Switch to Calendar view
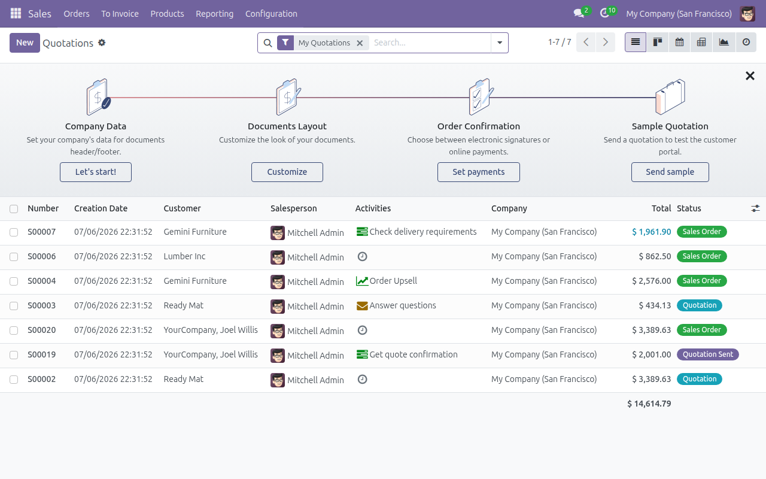 point(680,43)
